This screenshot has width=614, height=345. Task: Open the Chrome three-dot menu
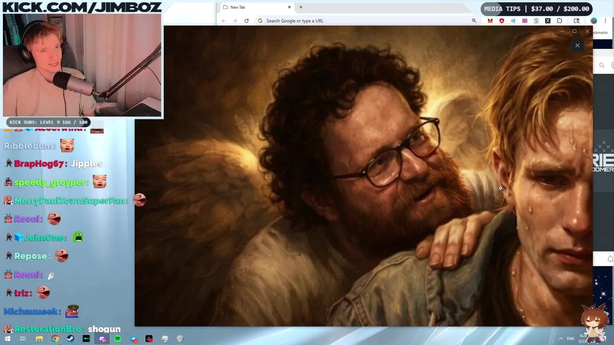click(x=605, y=21)
